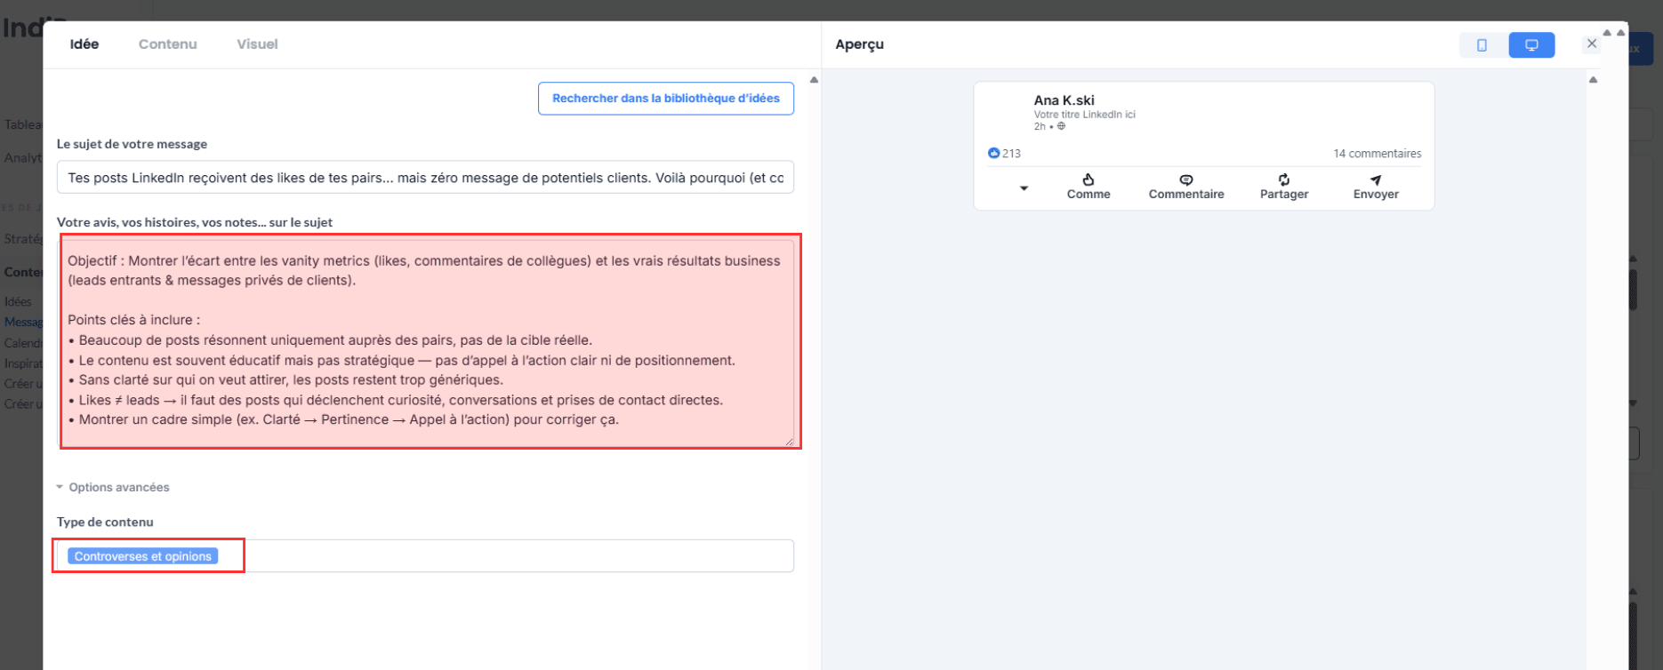Open the dropdown caret left of Comme

pyautogui.click(x=1024, y=188)
